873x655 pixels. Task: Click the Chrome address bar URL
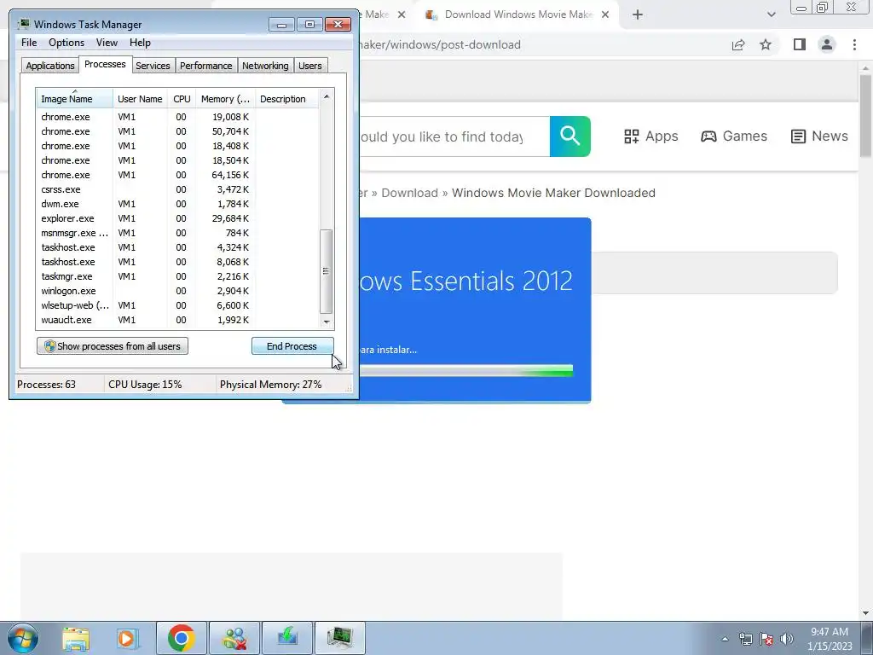click(440, 44)
